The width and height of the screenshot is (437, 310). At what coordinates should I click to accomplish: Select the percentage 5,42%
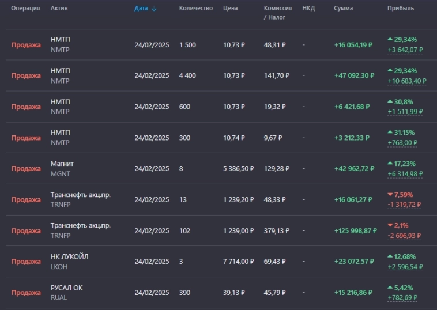click(x=404, y=288)
